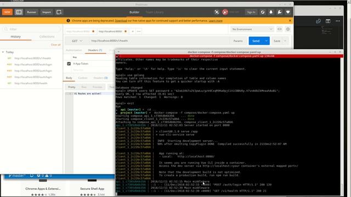Select the Pretty response view
This screenshot has height=197, width=351.
72,87
